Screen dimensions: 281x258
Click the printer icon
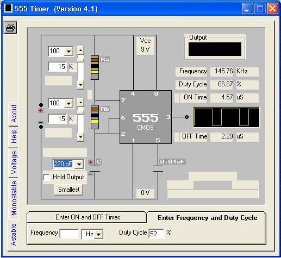[x=10, y=27]
